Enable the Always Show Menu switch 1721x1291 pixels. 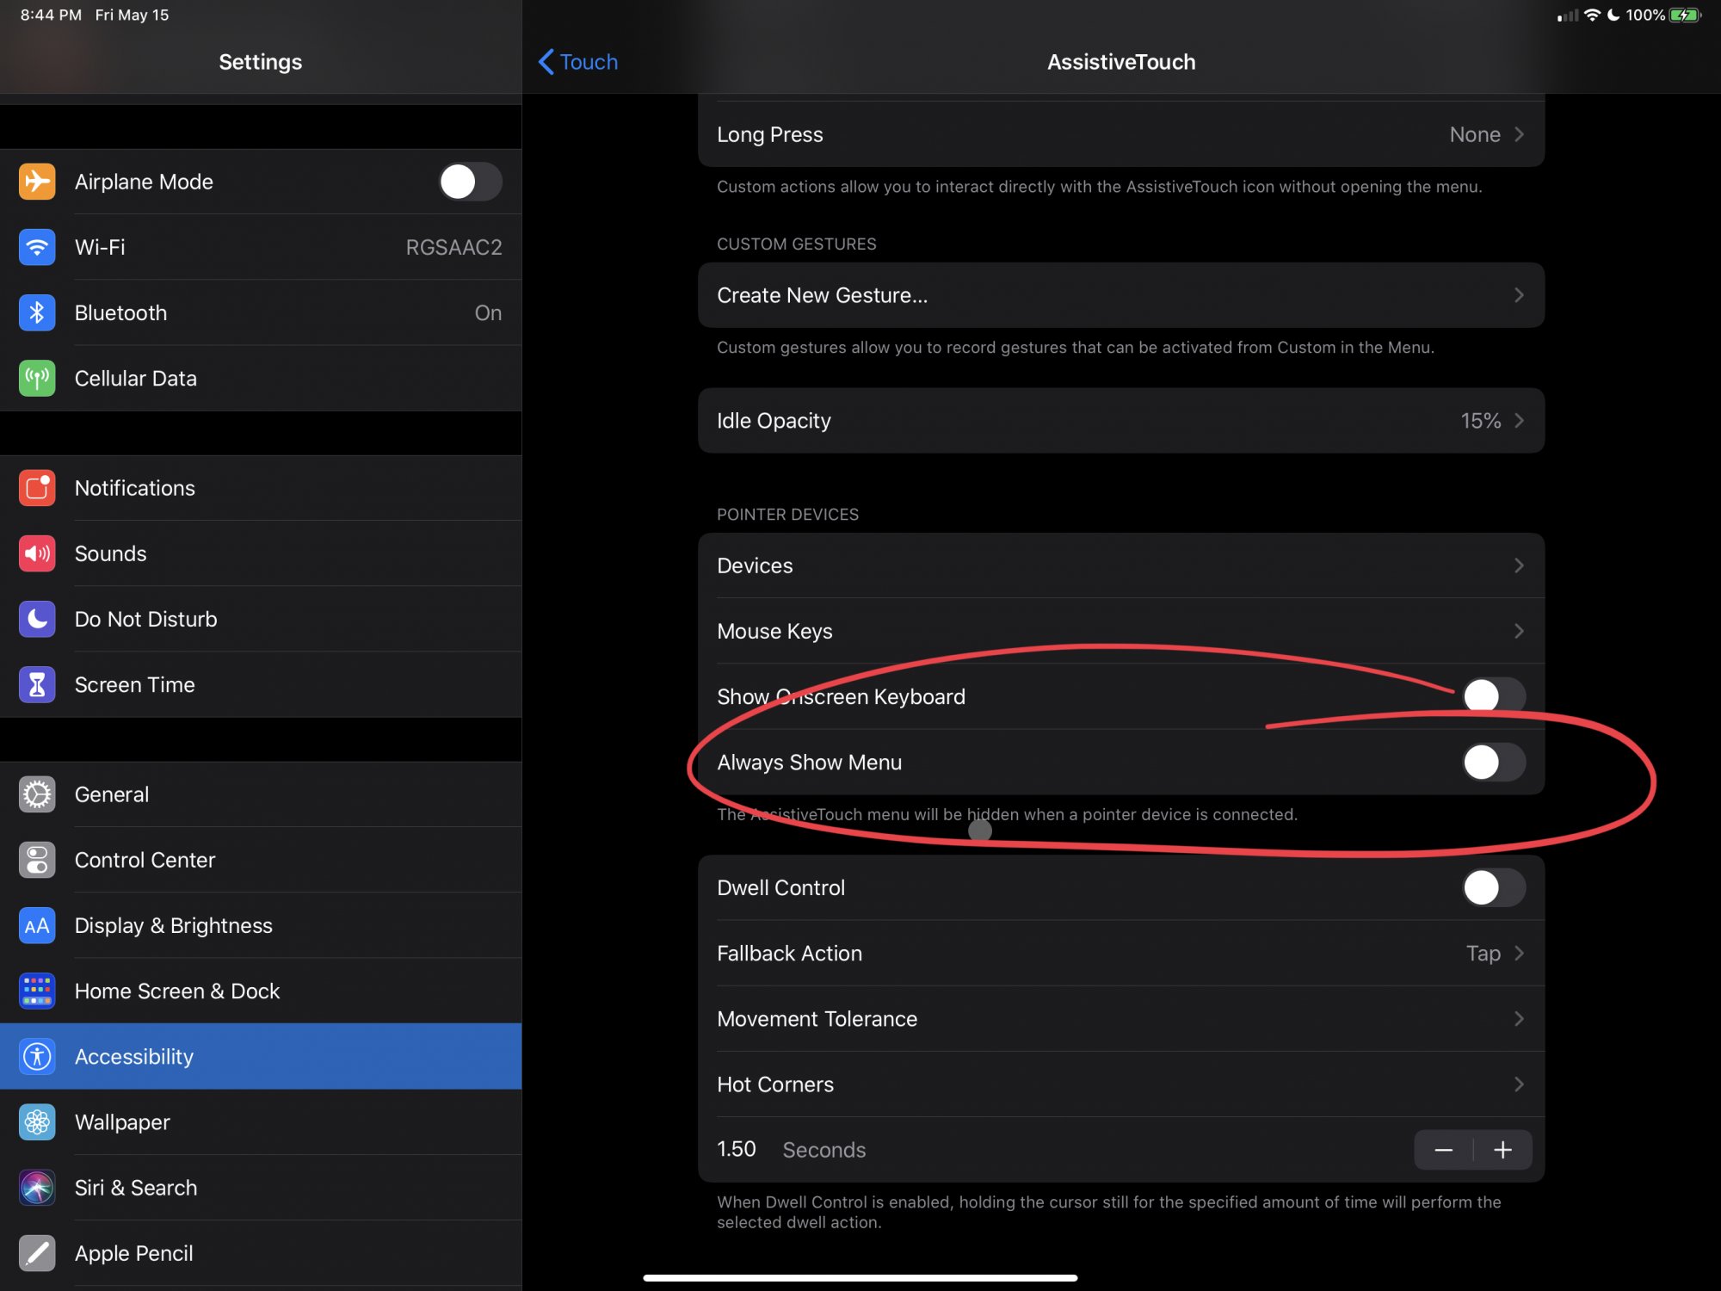click(1494, 762)
